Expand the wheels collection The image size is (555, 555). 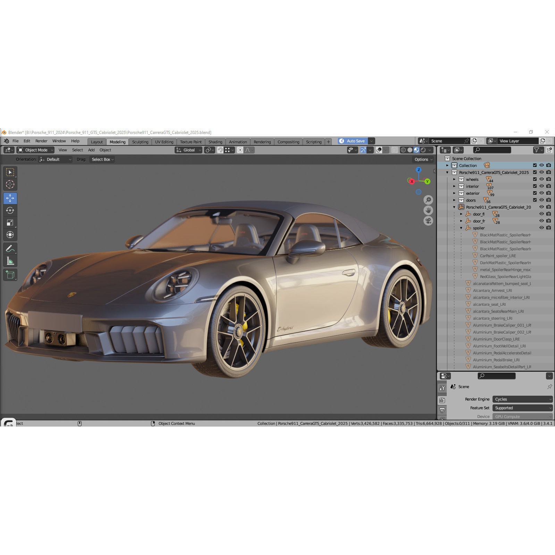pos(454,179)
